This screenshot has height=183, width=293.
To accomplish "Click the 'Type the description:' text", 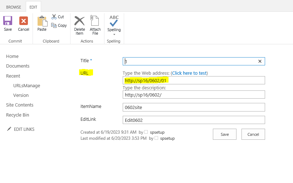I will [x=144, y=88].
